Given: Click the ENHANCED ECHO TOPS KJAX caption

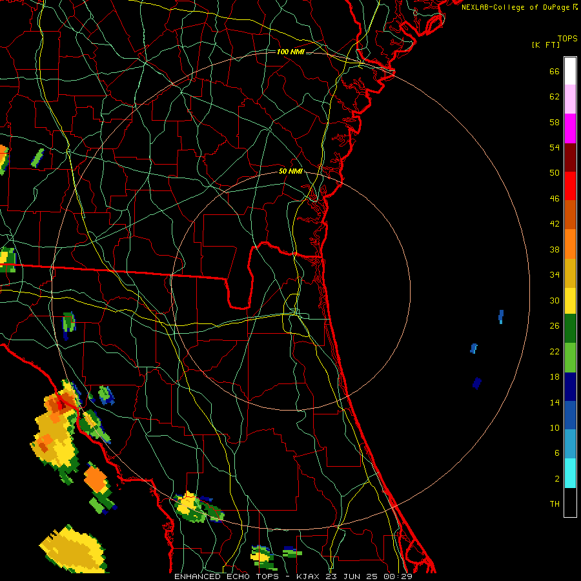Looking at the screenshot, I should pos(293,576).
